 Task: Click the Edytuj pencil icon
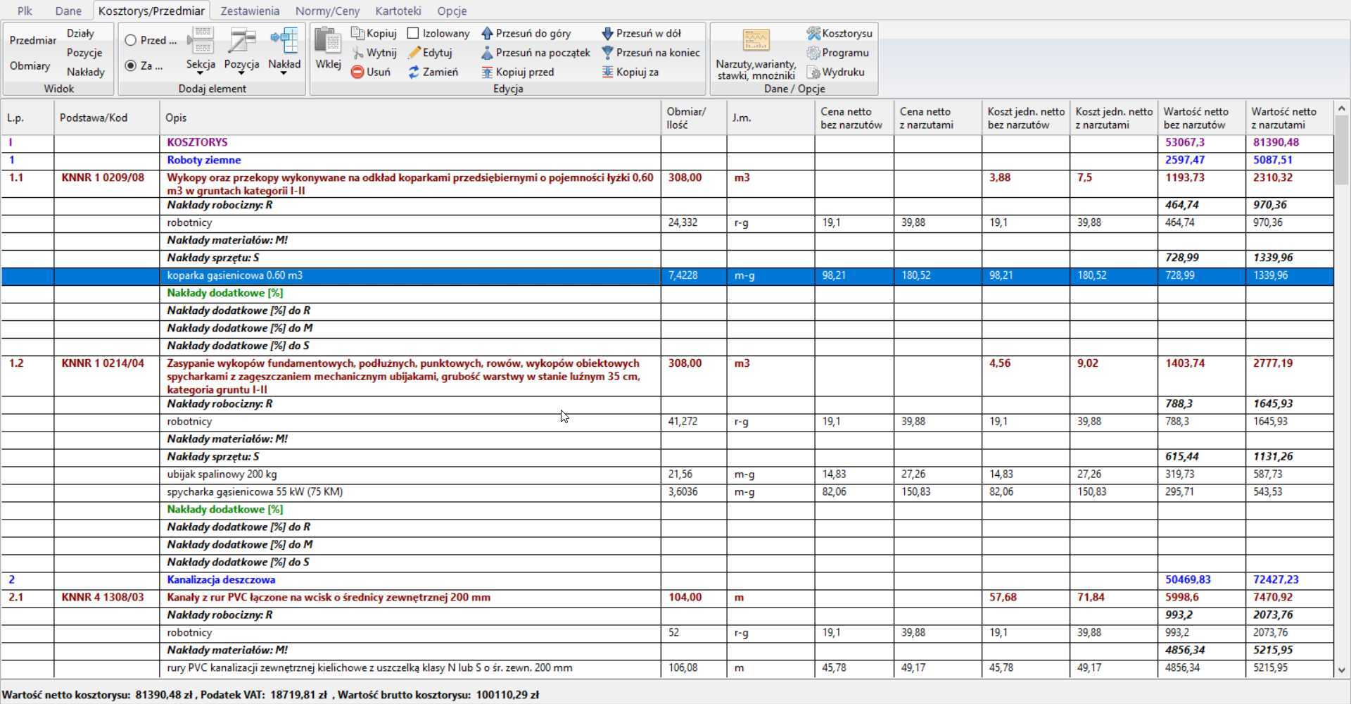click(x=414, y=53)
